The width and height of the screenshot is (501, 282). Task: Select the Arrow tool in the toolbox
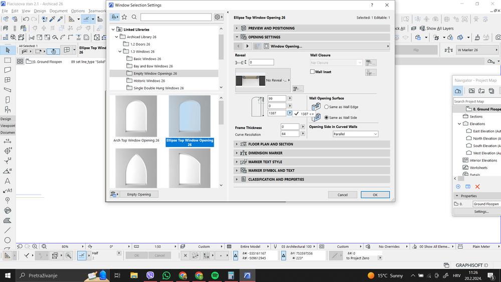click(x=8, y=50)
